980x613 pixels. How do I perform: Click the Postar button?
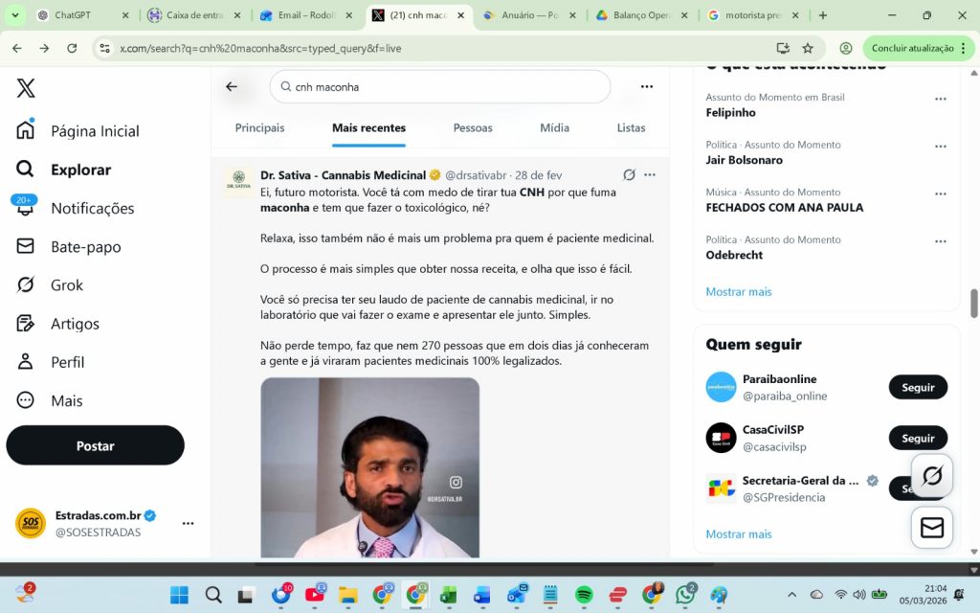95,445
